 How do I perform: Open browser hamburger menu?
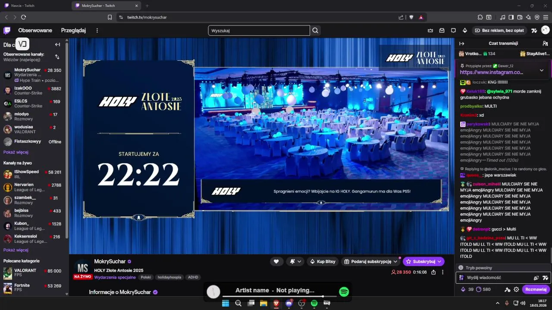[x=546, y=17]
